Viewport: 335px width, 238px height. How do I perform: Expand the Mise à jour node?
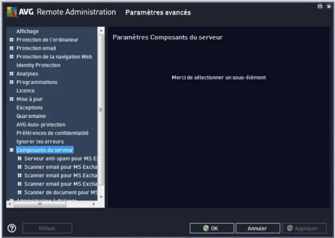11,99
